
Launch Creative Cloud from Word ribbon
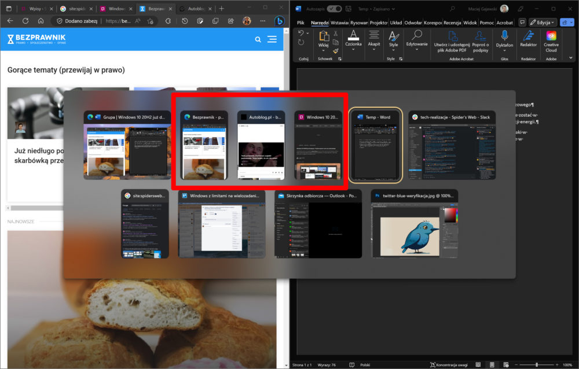click(x=551, y=41)
